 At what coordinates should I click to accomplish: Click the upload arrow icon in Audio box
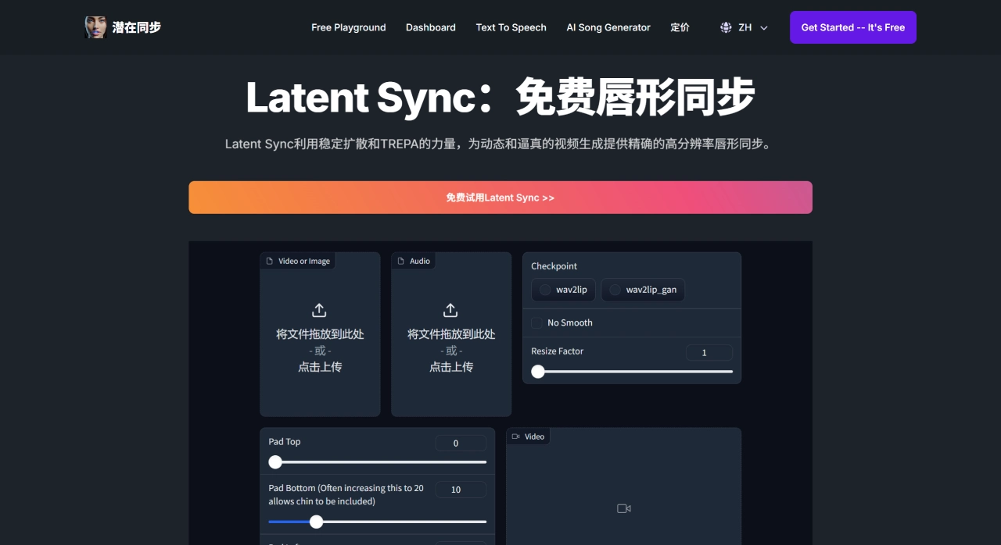pyautogui.click(x=450, y=310)
